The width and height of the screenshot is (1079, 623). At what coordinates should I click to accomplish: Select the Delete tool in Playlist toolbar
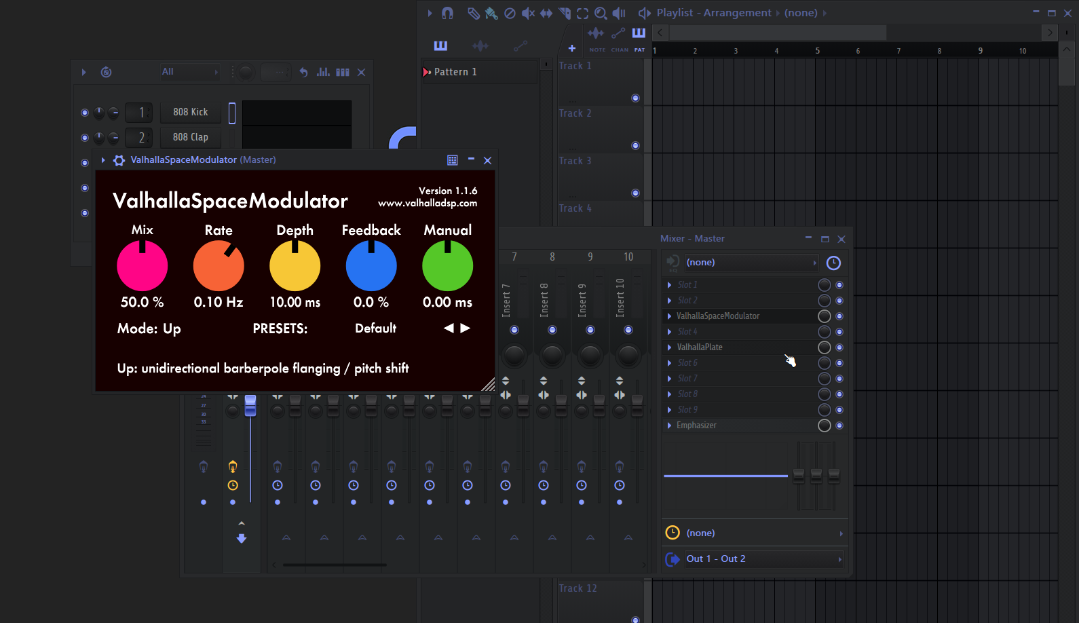510,13
